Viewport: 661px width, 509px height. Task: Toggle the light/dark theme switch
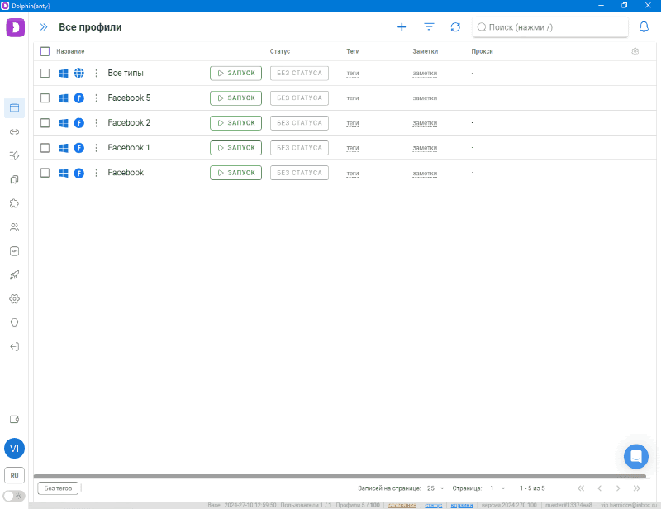pyautogui.click(x=14, y=496)
